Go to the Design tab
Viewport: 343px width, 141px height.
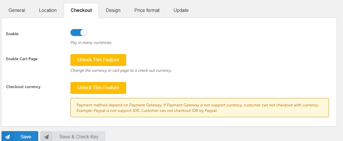(x=113, y=10)
